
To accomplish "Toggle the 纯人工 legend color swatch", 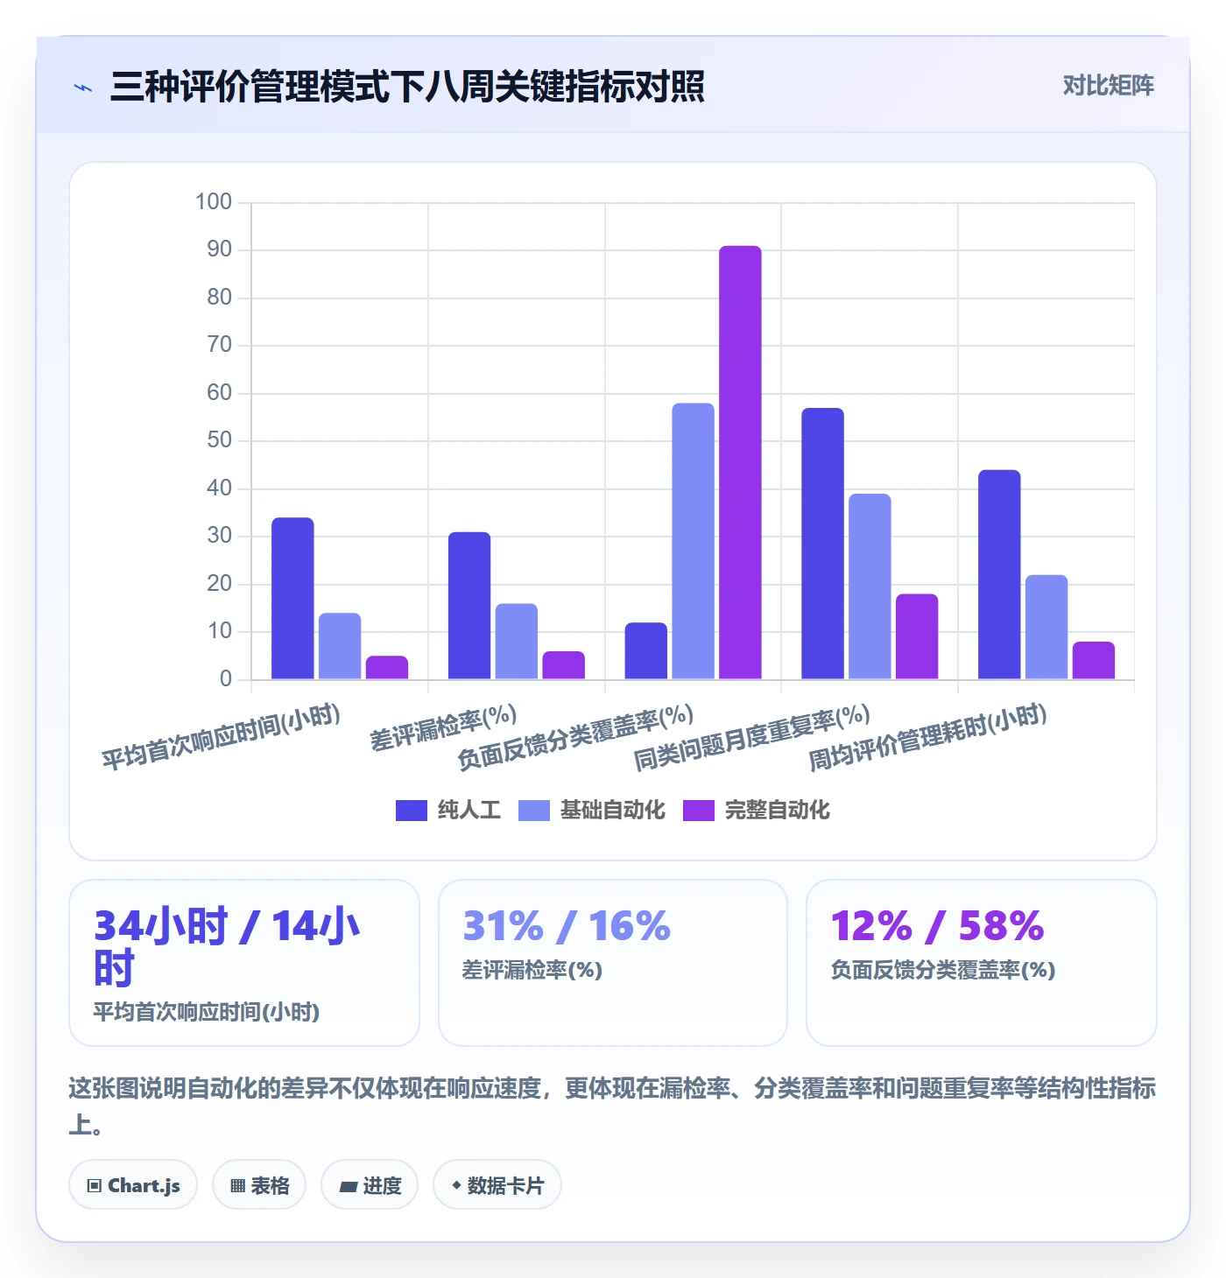I will (412, 811).
